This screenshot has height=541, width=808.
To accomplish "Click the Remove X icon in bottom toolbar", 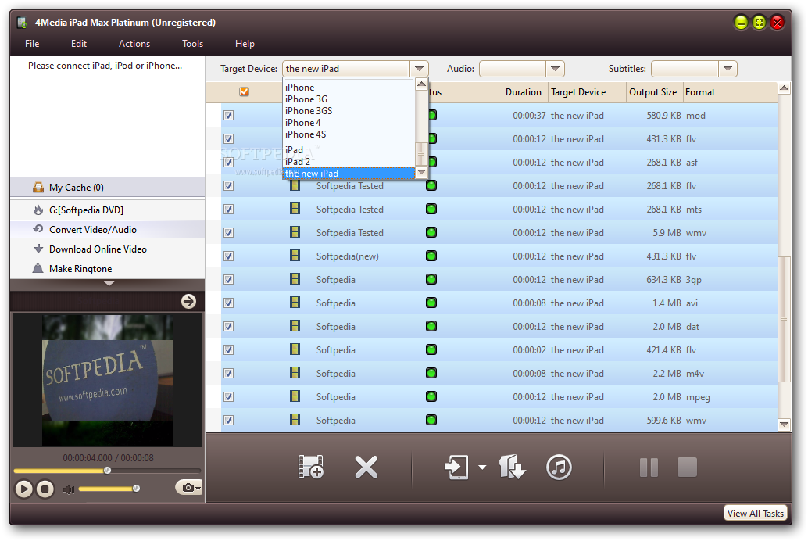I will pyautogui.click(x=366, y=468).
